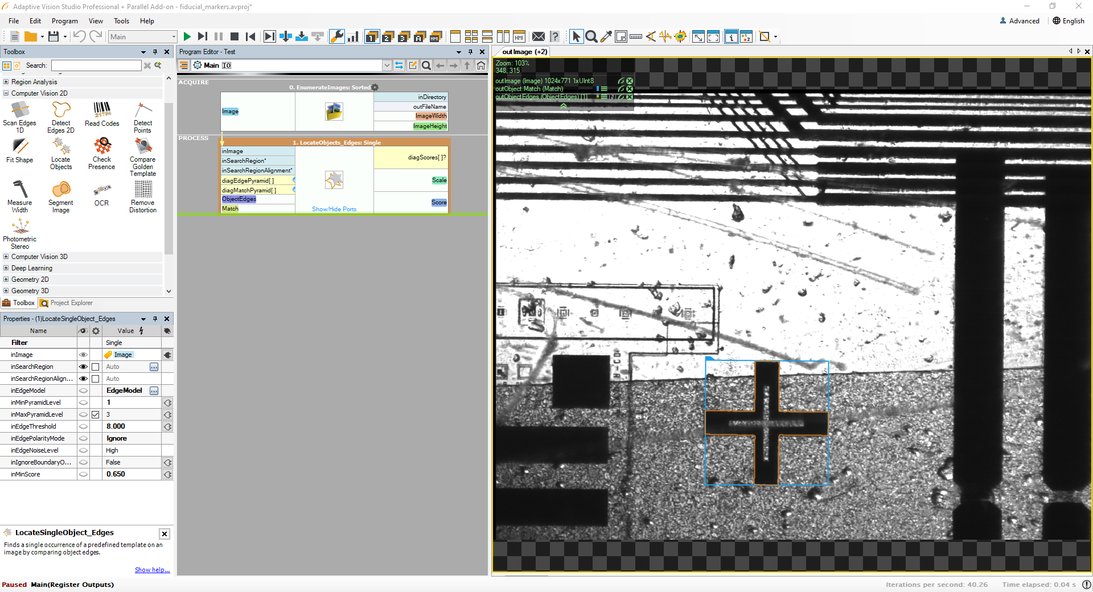Open the Program menu
Screen dimensions: 1093x592
pos(64,21)
